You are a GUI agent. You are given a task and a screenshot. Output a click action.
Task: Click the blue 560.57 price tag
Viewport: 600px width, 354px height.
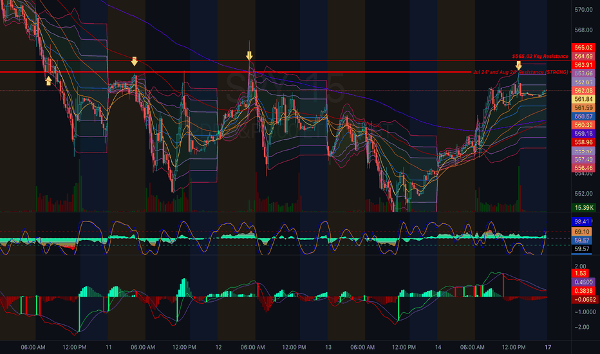(583, 116)
